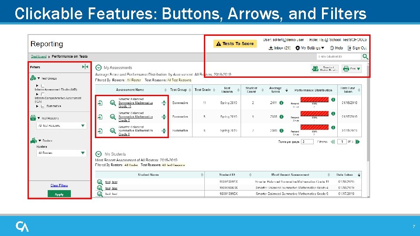
Task: Click Grade 8 red performance distribution bar
Action: 315,127
